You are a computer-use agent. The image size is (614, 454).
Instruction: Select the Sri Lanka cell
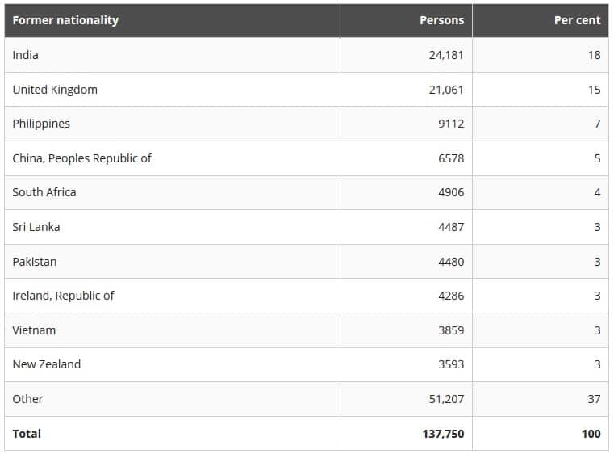click(36, 227)
